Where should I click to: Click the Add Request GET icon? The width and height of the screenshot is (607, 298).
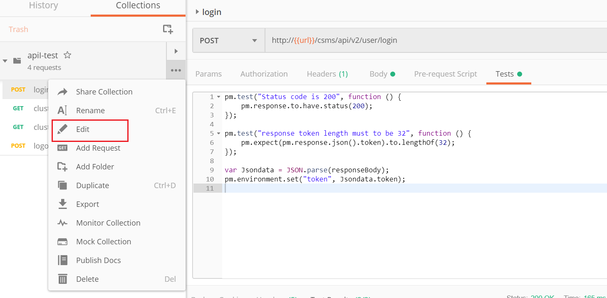tap(62, 148)
